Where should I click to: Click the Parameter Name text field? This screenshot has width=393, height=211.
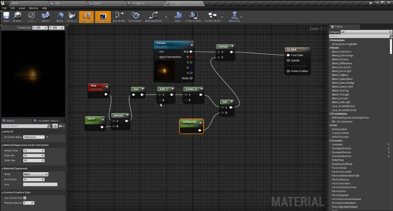(x=34, y=137)
